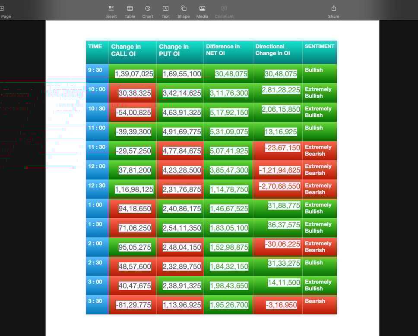Select the 1 : 30 time cell
The height and width of the screenshot is (336, 418).
(x=97, y=228)
